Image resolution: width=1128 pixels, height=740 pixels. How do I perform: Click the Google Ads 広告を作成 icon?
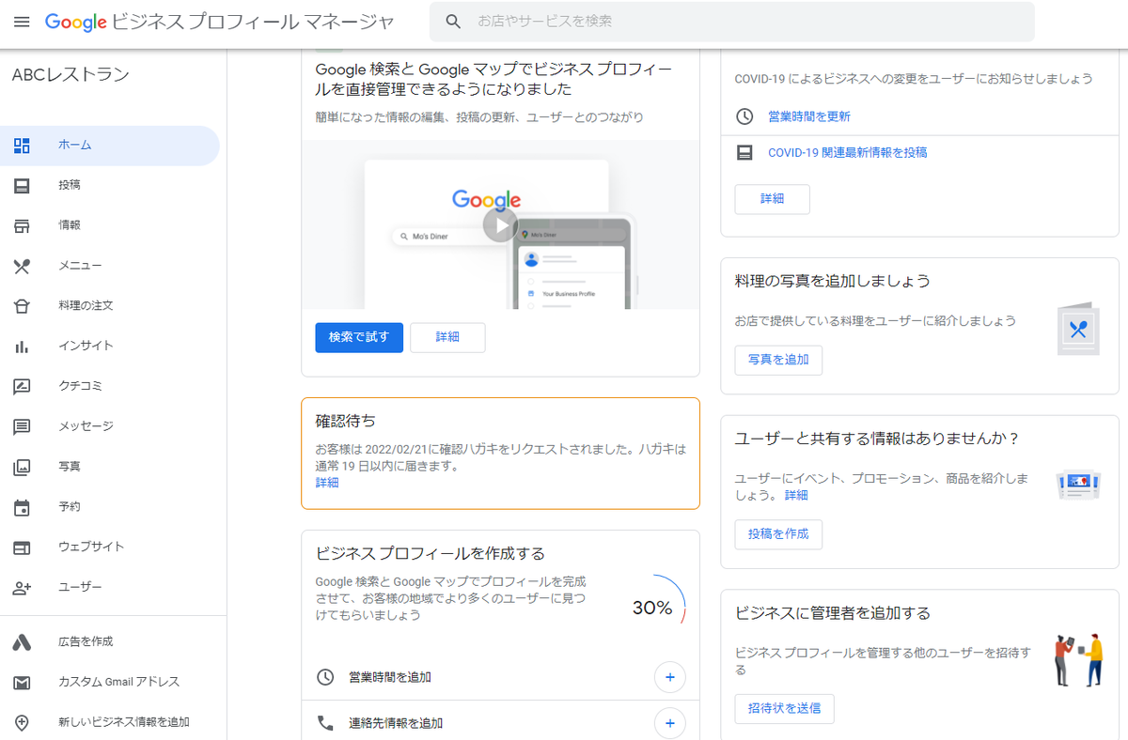point(22,642)
